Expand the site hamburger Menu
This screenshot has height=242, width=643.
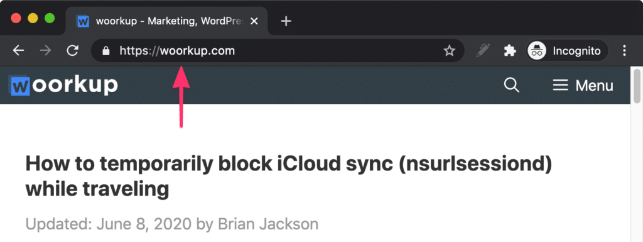point(583,86)
